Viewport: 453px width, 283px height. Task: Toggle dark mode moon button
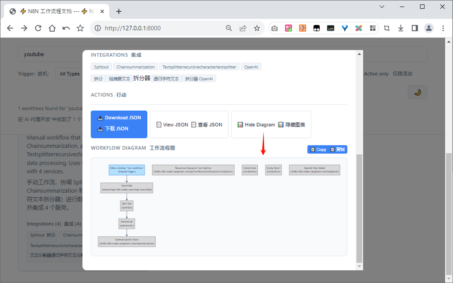coord(417,93)
